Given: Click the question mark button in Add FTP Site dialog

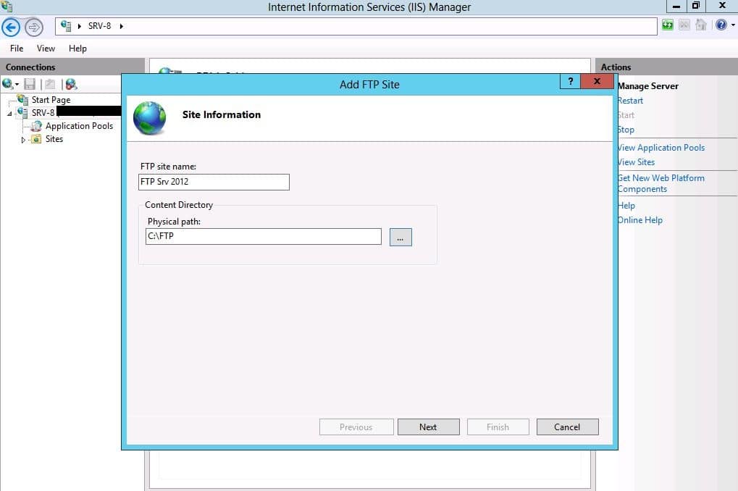Looking at the screenshot, I should click(571, 81).
